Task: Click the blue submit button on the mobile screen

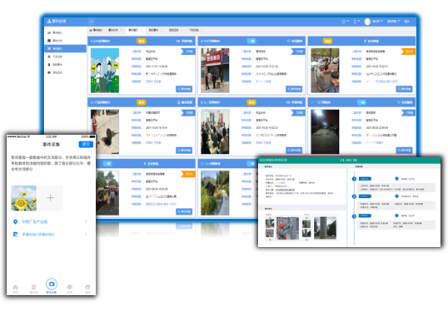Action: coord(86,145)
